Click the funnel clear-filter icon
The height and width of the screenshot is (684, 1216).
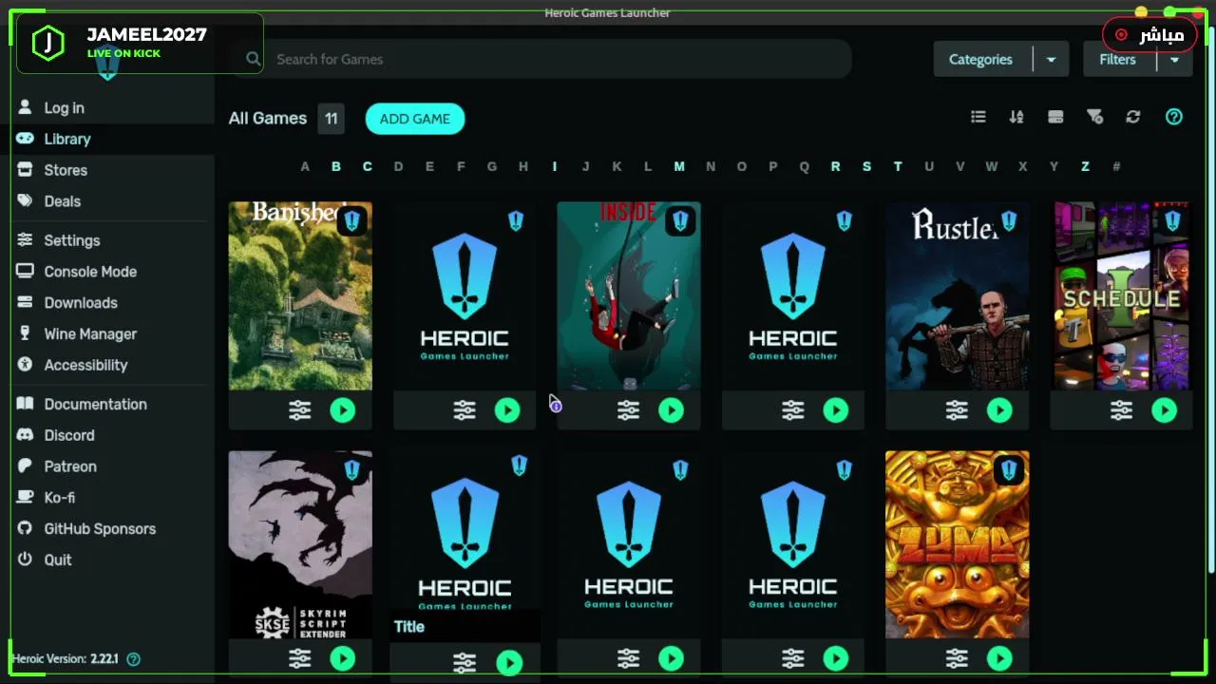click(1094, 117)
